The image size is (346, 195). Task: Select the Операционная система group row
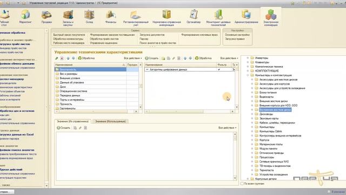(90, 91)
